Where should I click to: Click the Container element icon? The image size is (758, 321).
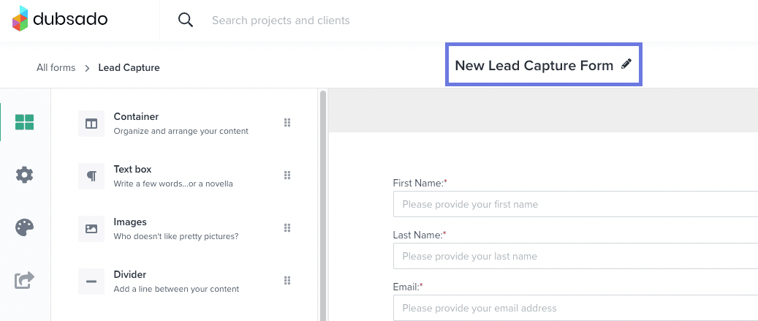(91, 124)
